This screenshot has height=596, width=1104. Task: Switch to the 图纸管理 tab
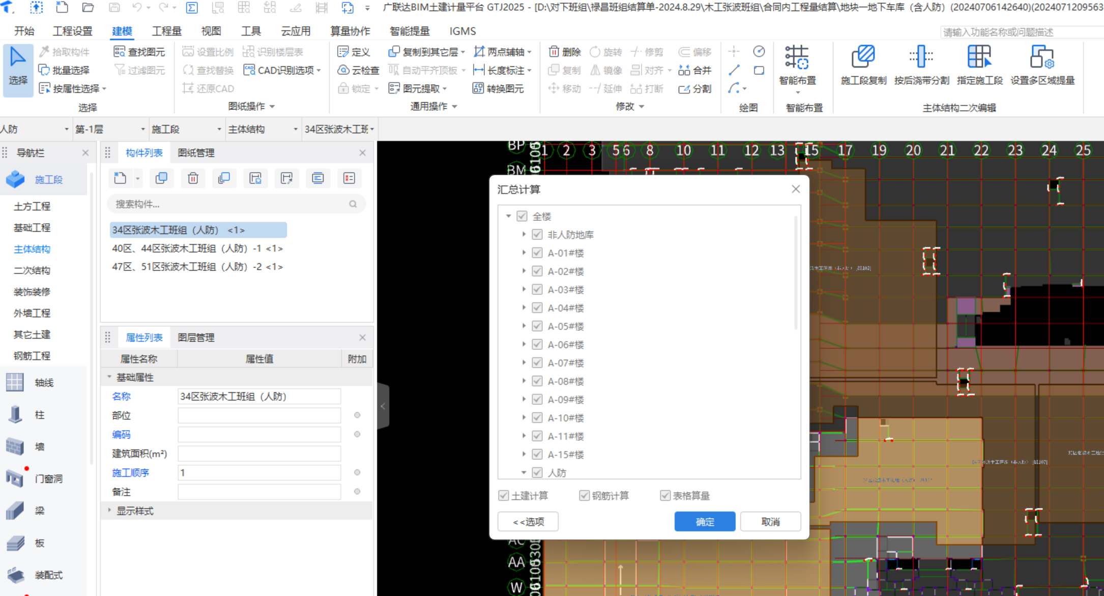pos(196,153)
